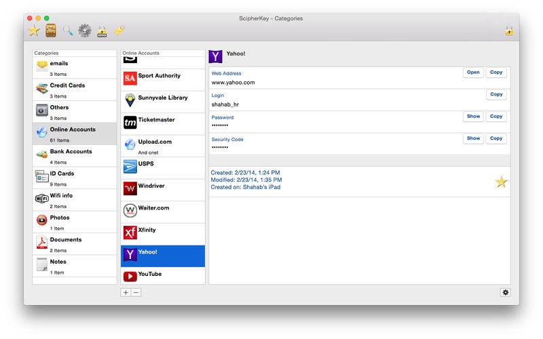Open the Xfinity account
The image size is (543, 339).
(163, 234)
